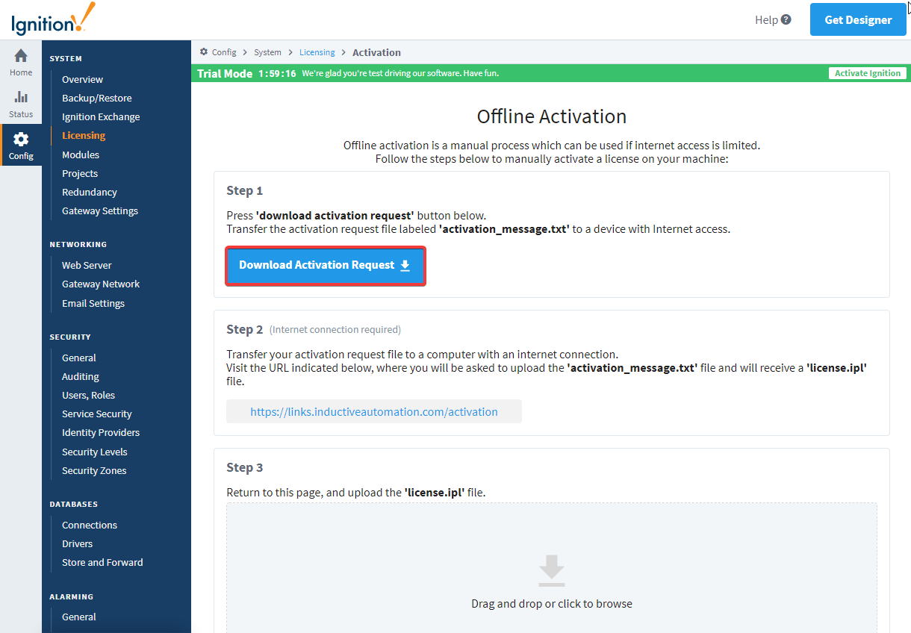Click the Help question mark icon
The height and width of the screenshot is (633, 911).
coord(786,20)
